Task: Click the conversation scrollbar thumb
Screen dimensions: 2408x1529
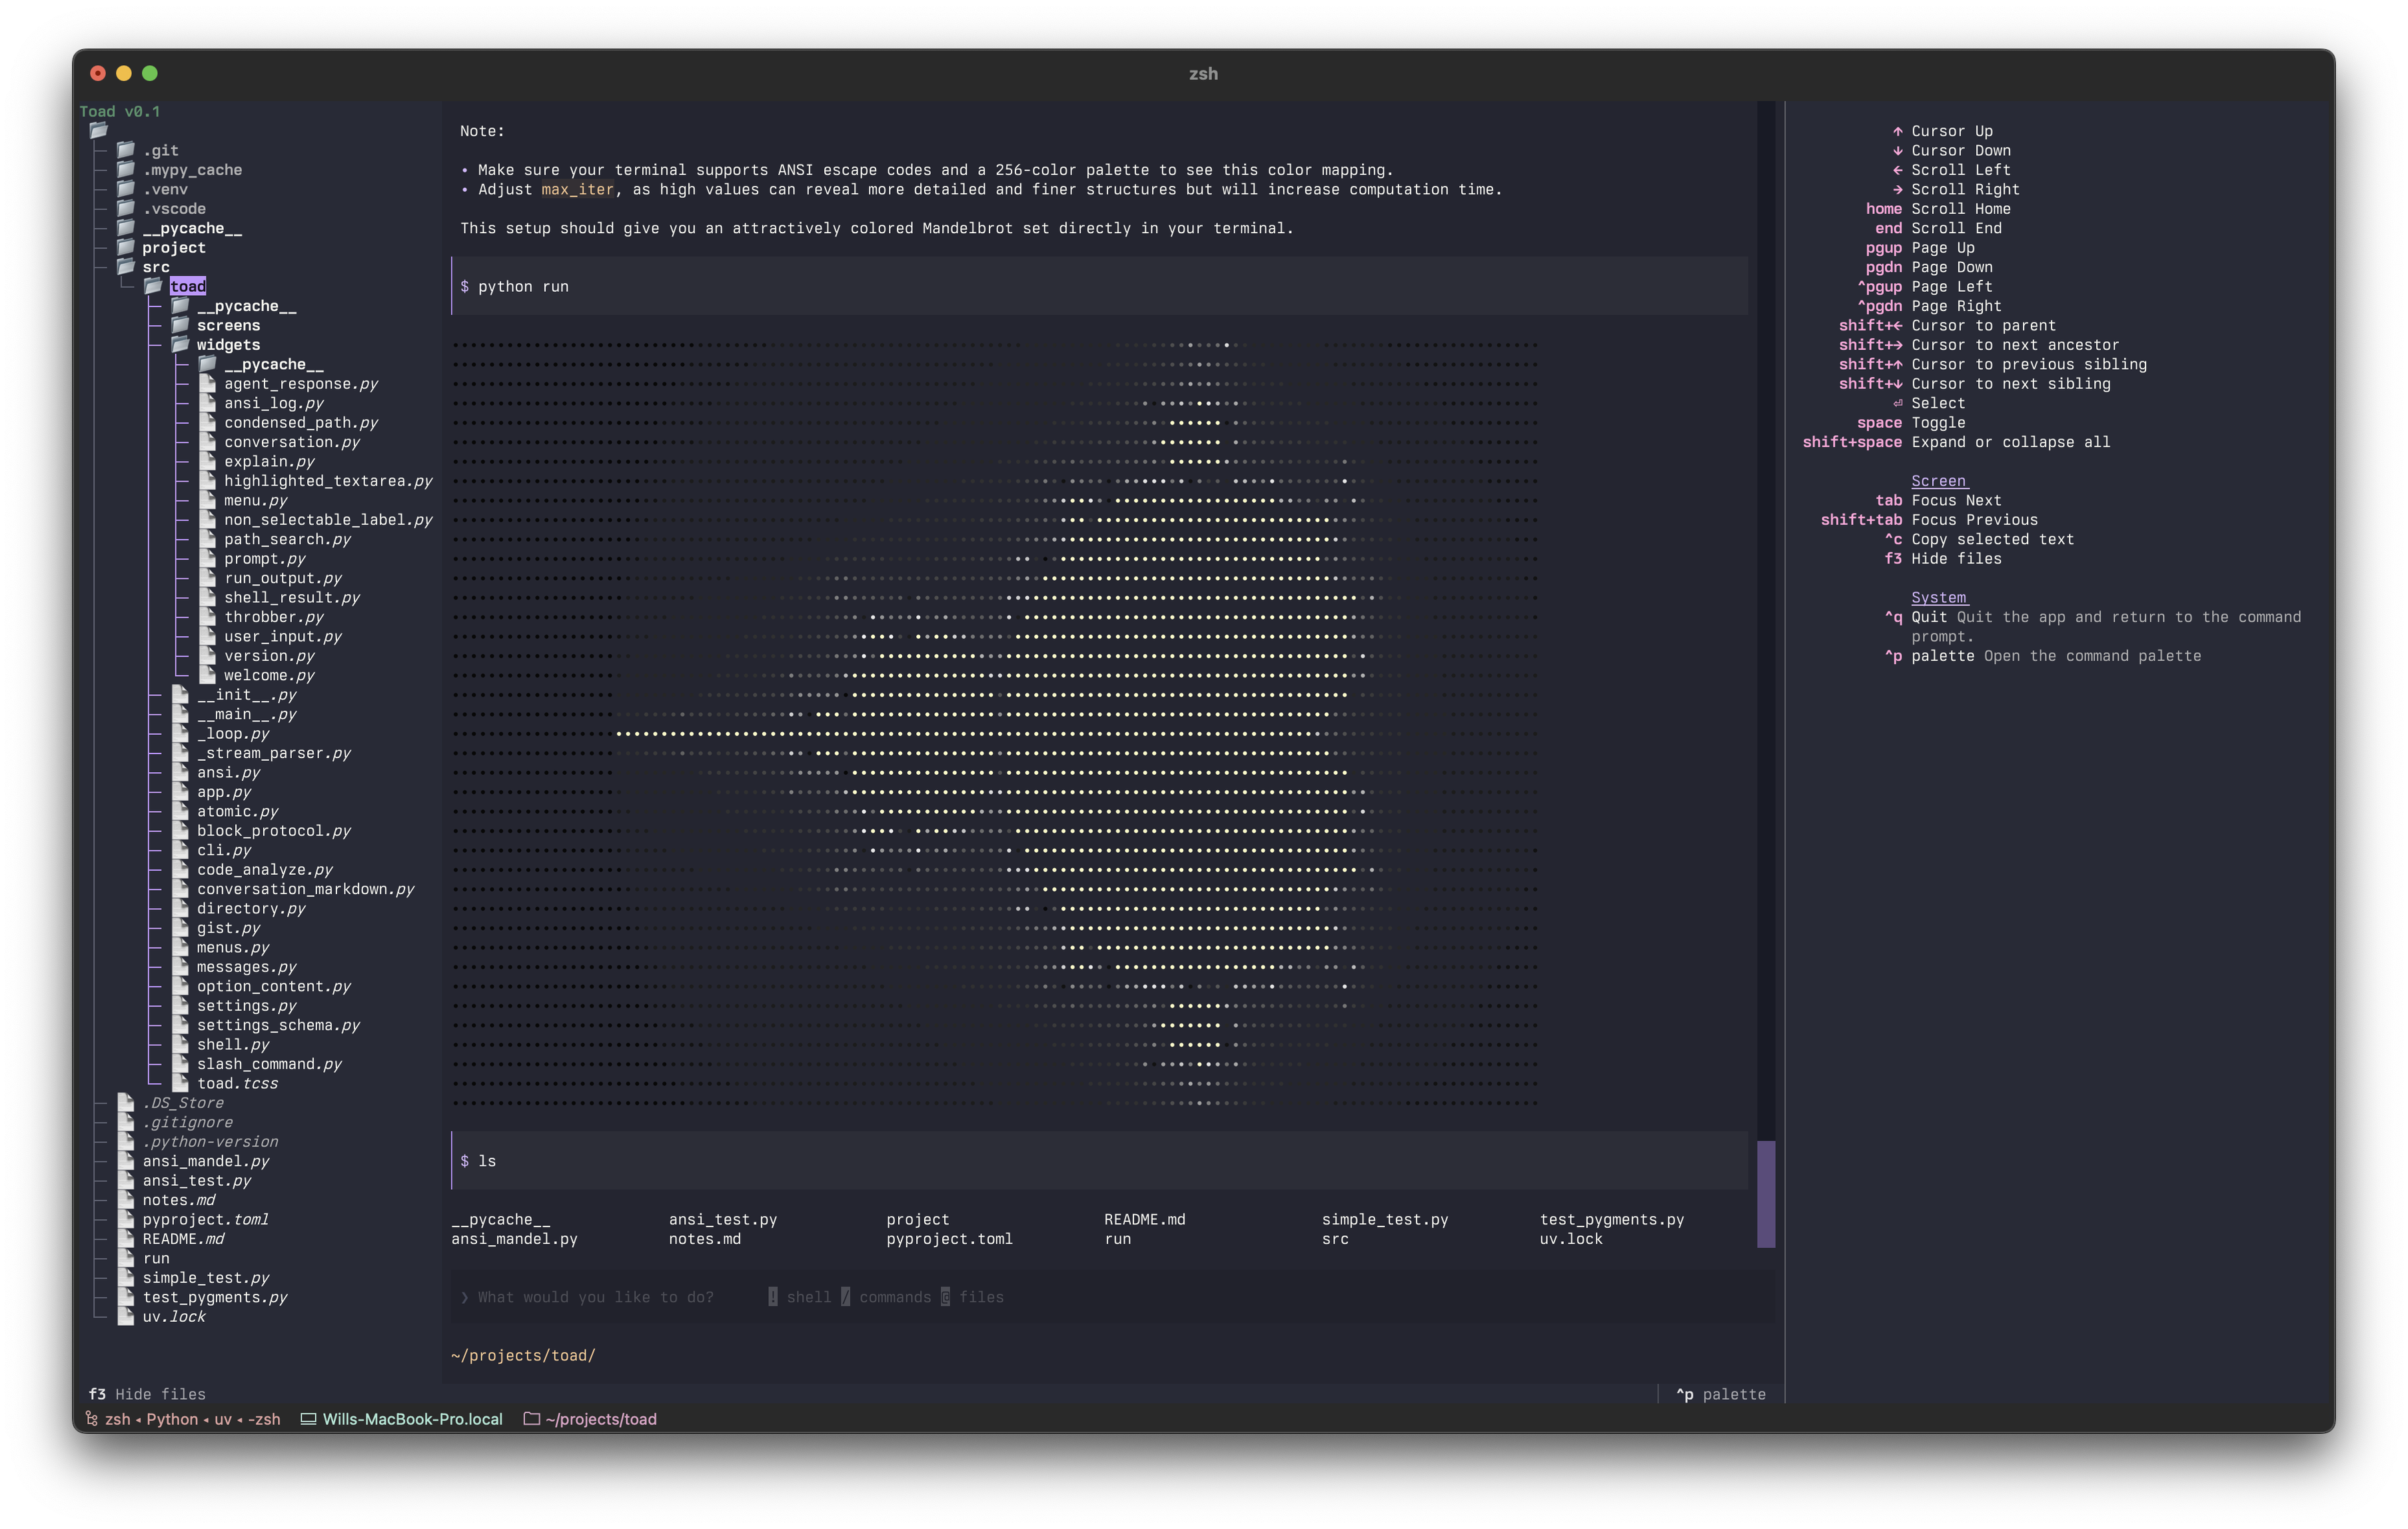Action: tap(1766, 1194)
